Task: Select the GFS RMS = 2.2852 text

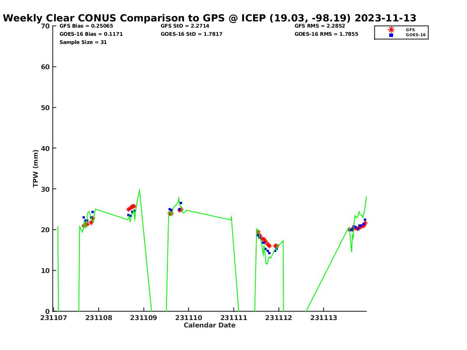Action: (x=320, y=26)
